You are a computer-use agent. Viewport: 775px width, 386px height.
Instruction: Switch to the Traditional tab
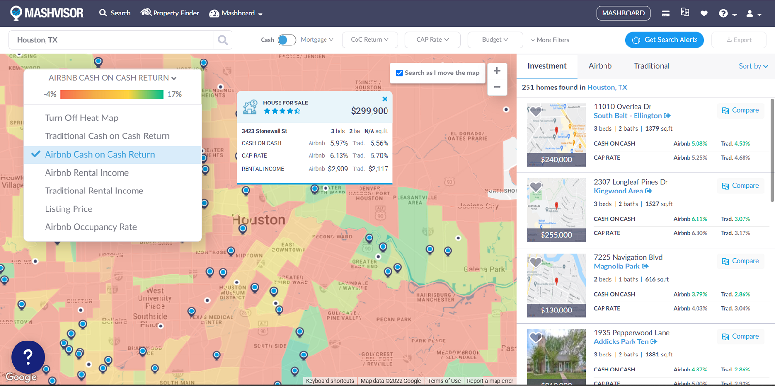coord(651,66)
